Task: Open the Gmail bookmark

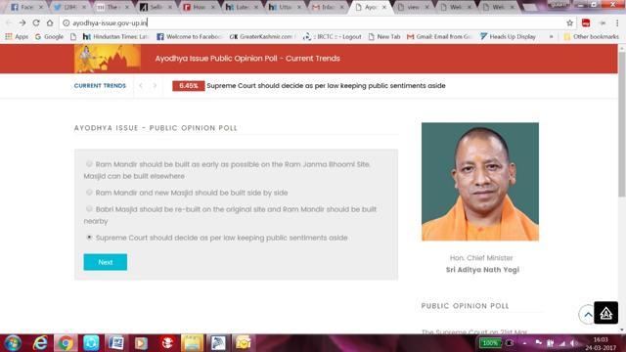Action: click(439, 37)
